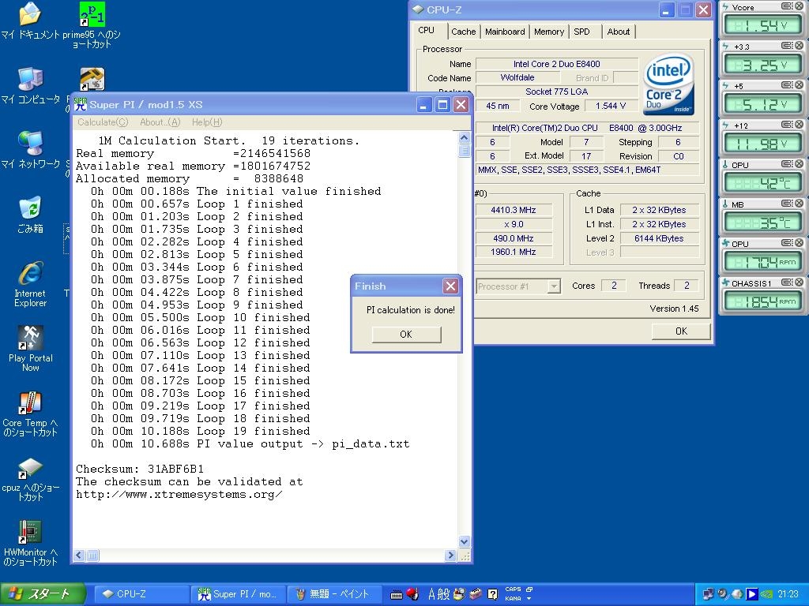Screen dimensions: 809x606
Task: Click the Play Portal Now icon
Action: coord(30,339)
